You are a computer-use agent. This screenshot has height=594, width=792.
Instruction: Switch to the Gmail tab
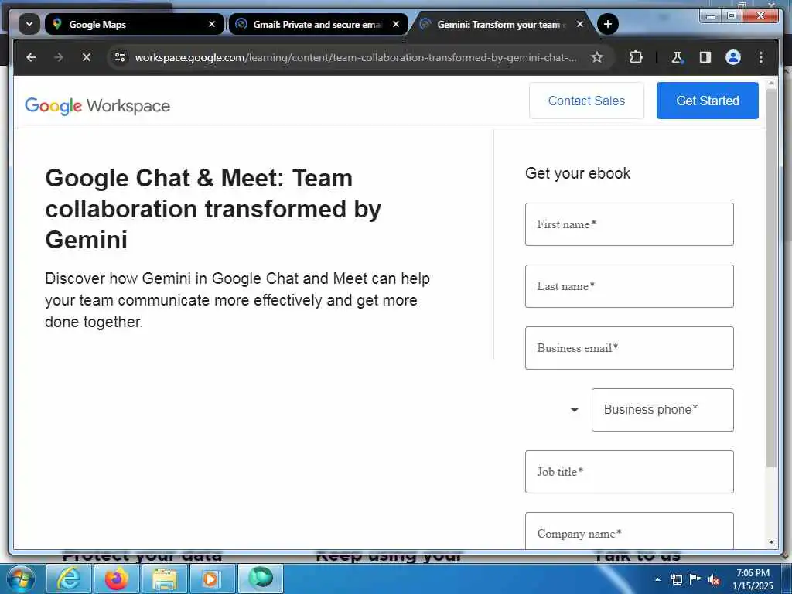tap(318, 24)
